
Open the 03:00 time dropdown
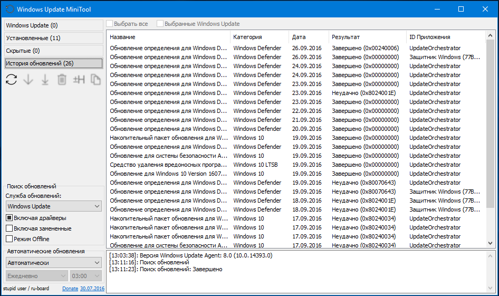[x=85, y=276]
